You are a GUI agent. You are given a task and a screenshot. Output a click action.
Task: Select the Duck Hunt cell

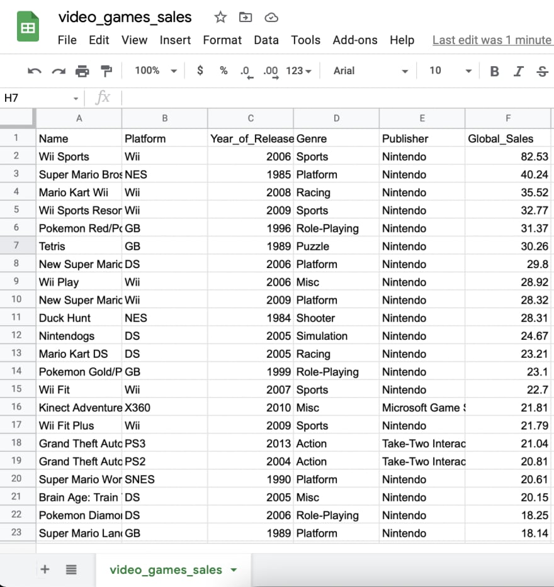point(79,318)
